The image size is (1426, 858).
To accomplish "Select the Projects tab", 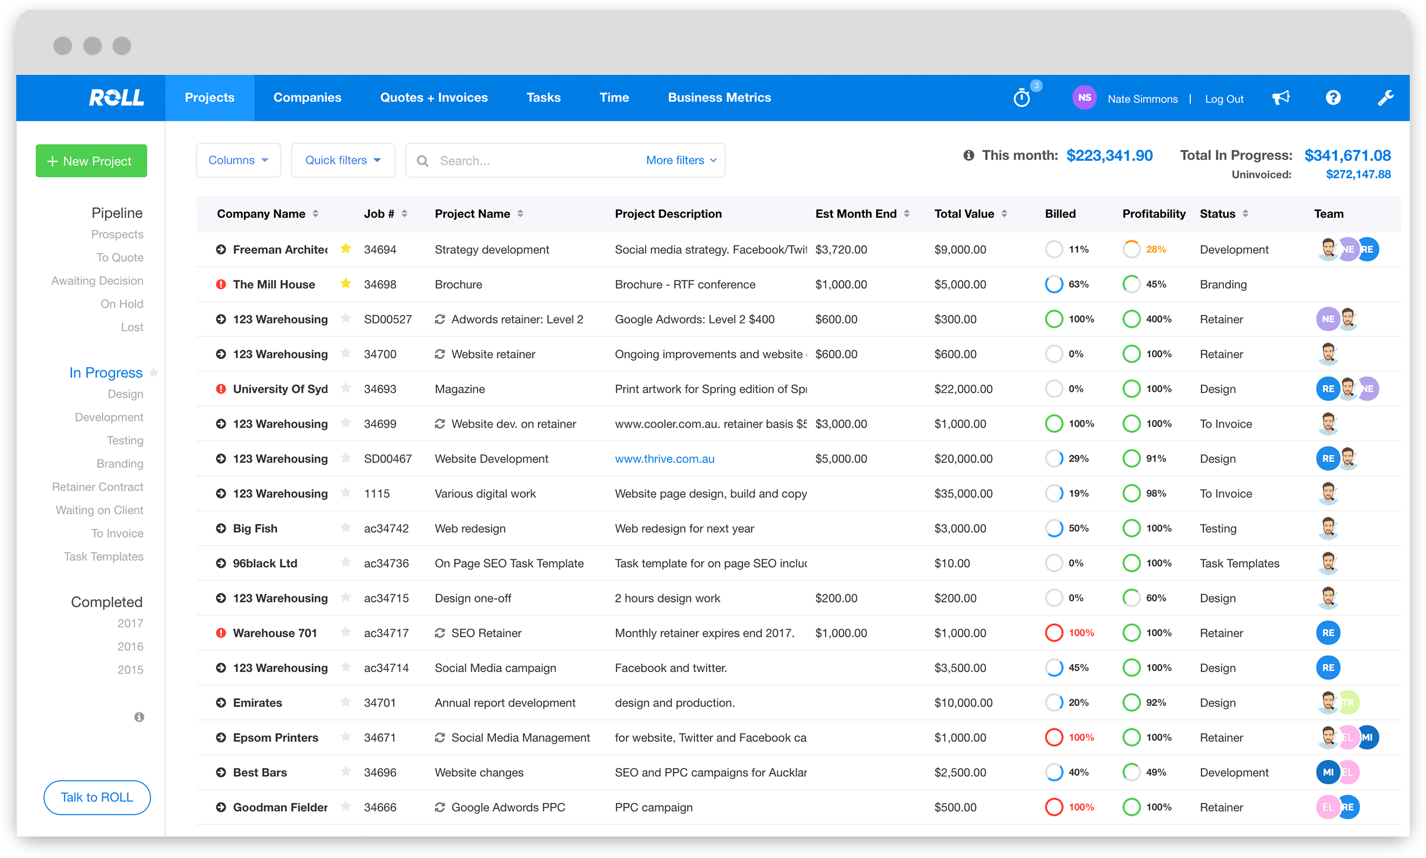I will click(x=210, y=98).
